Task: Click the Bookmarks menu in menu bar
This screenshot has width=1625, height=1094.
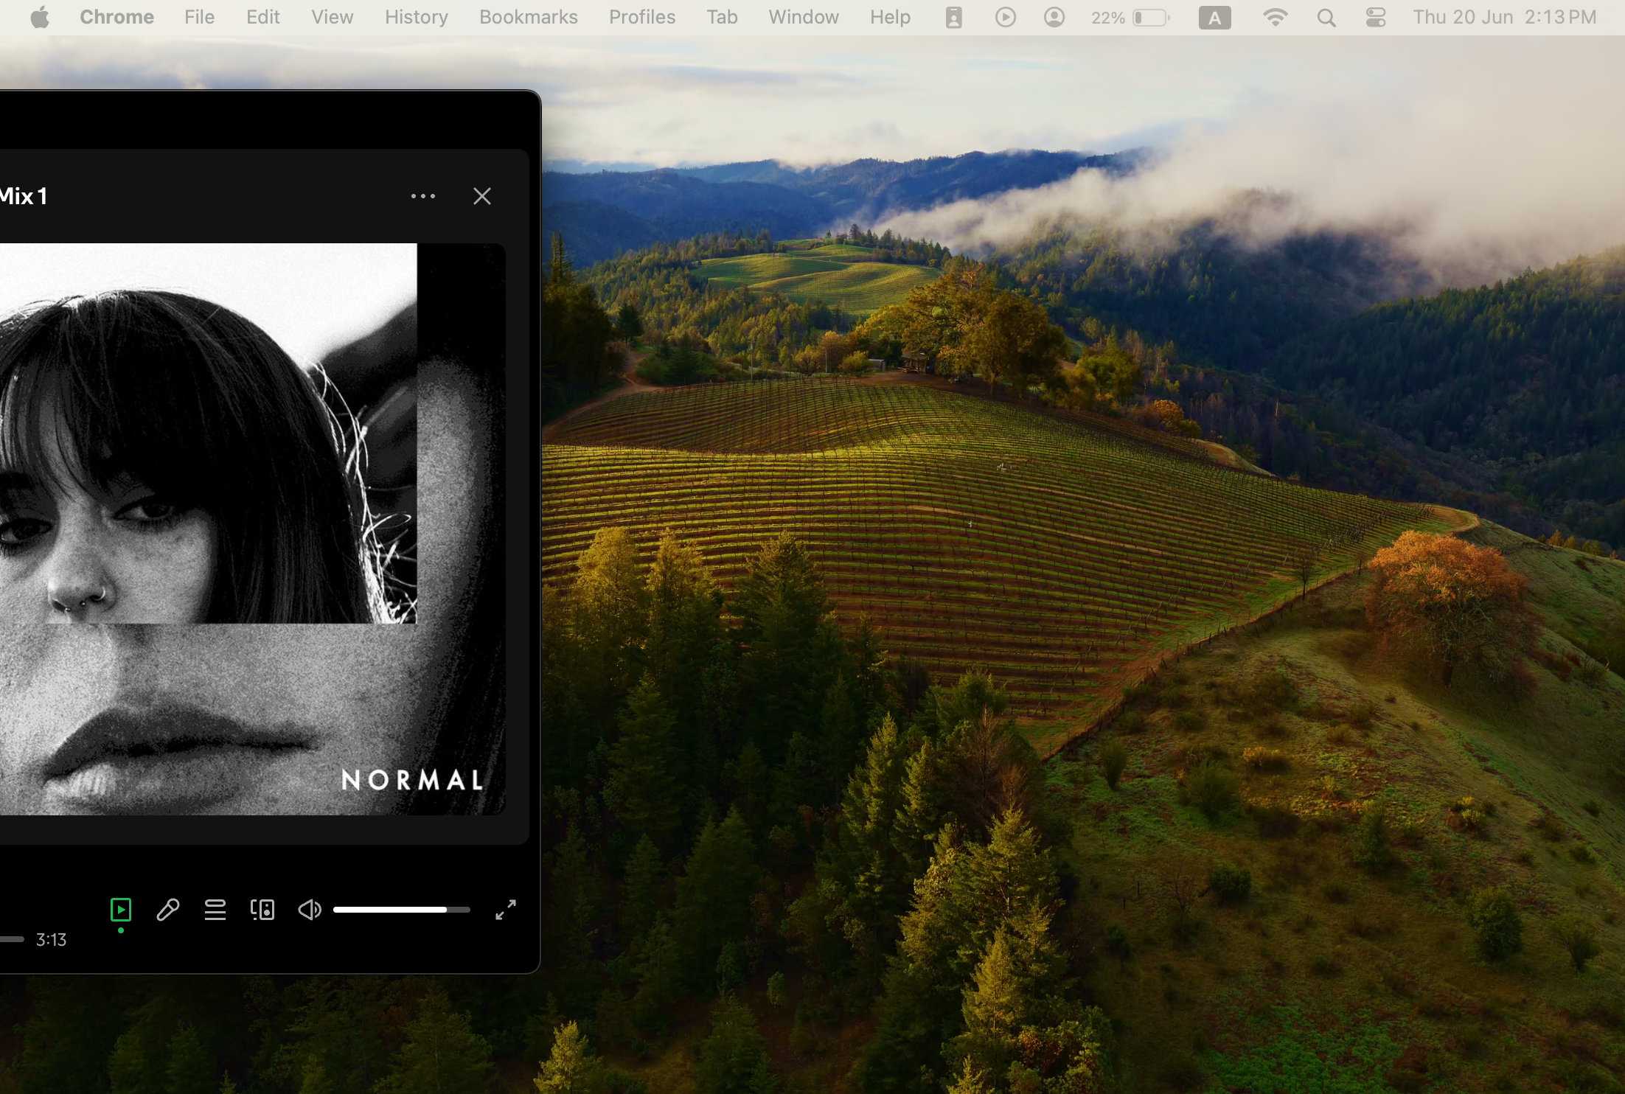Action: [527, 17]
